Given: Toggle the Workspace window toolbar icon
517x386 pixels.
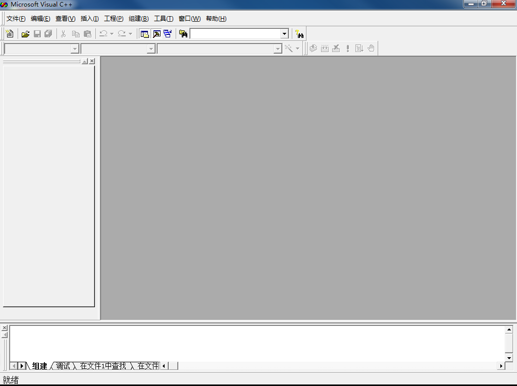Looking at the screenshot, I should click(145, 34).
